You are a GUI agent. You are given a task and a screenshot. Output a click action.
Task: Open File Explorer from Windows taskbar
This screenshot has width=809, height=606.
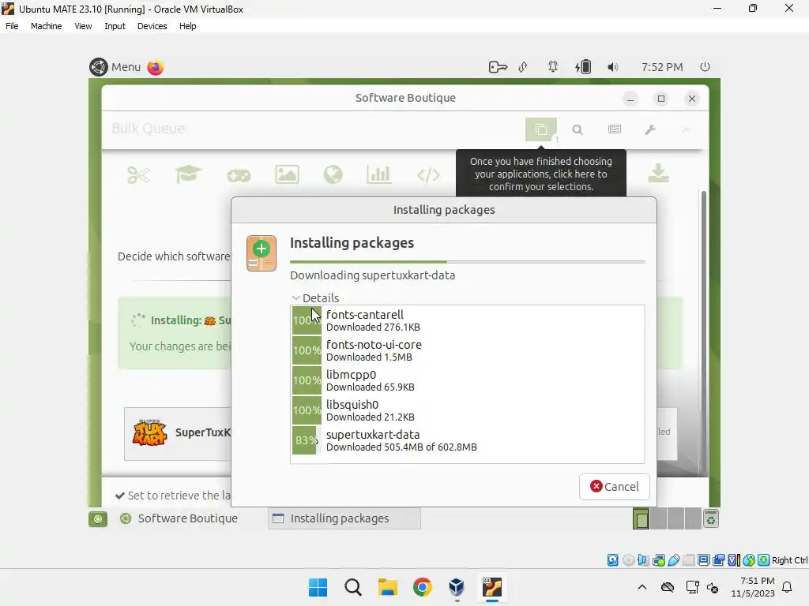tap(387, 587)
